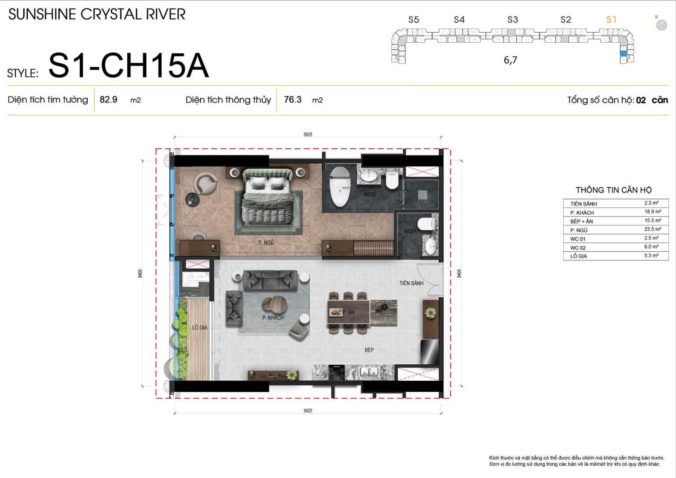The height and width of the screenshot is (478, 676).
Task: Click the double kitchen sink
Action: point(368,372)
